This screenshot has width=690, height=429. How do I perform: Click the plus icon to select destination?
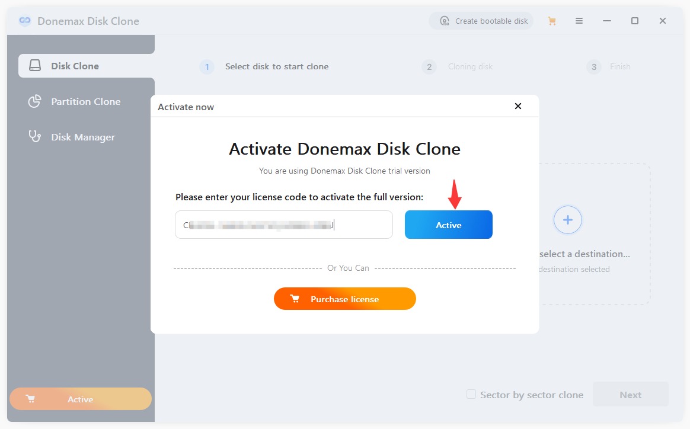(568, 220)
